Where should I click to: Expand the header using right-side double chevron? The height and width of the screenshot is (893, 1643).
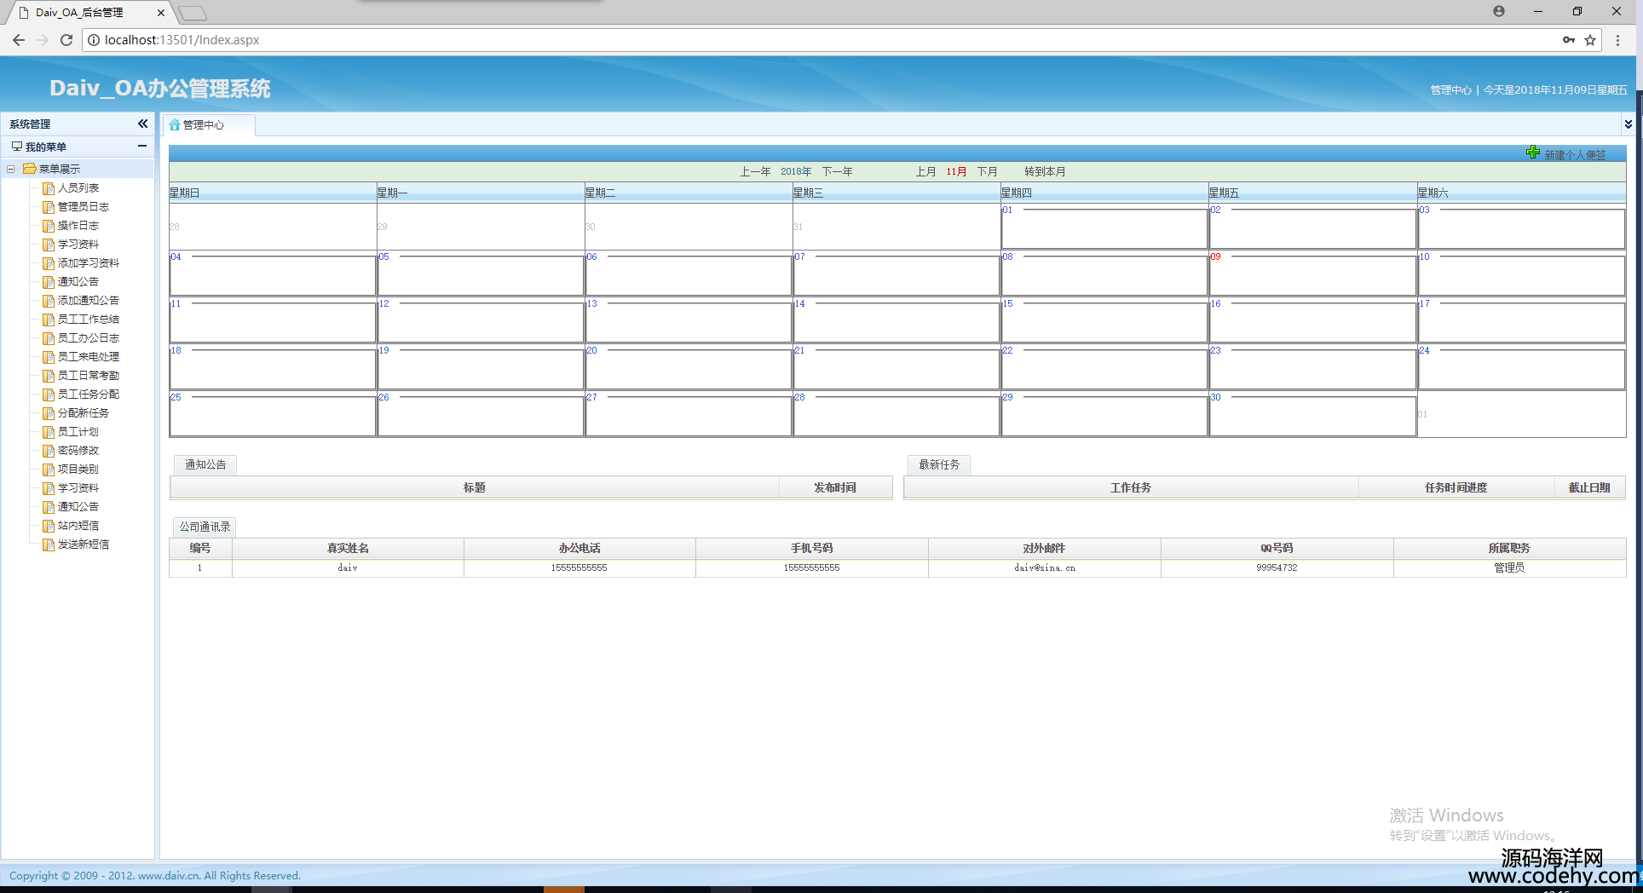click(x=1628, y=124)
